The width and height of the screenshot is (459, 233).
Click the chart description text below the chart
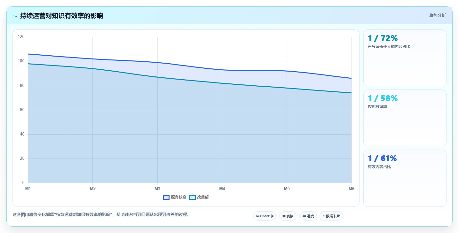point(101,215)
